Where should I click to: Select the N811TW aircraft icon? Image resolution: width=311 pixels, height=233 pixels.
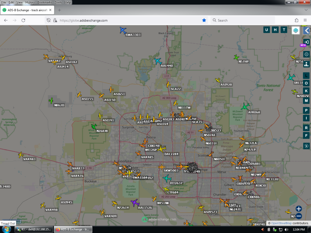click(175, 103)
